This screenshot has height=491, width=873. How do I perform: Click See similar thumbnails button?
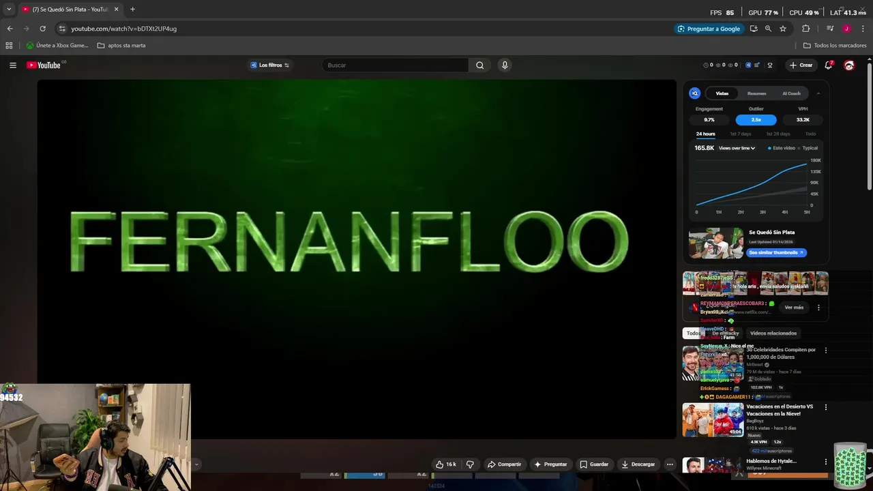click(x=777, y=252)
